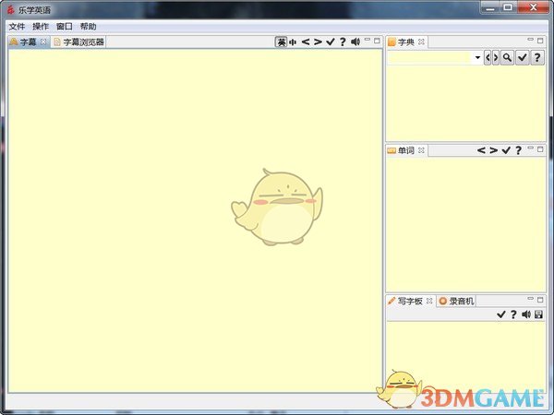Go to previous subtitle in 字幕 toolbar
The height and width of the screenshot is (415, 554).
[x=306, y=41]
